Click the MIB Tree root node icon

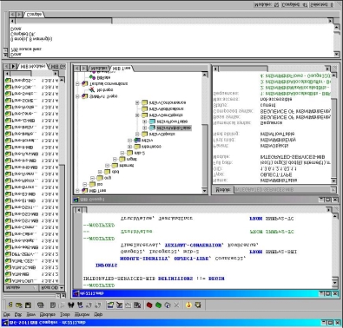84,191
